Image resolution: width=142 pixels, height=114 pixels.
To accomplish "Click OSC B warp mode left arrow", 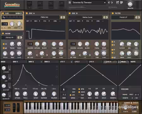I will click(x=80, y=55).
